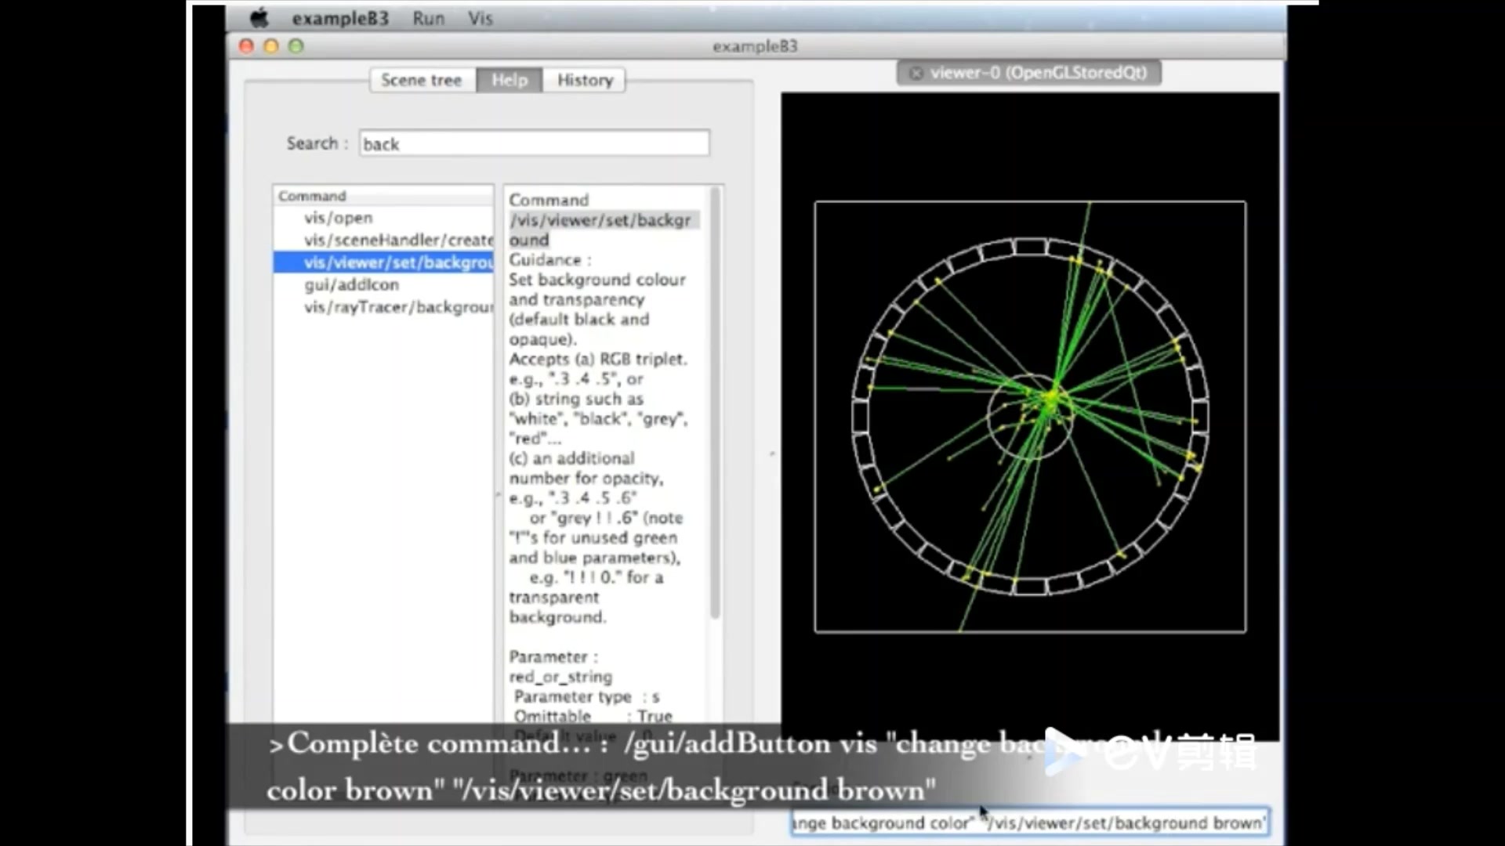The image size is (1505, 846).
Task: Click the Search input field containing 'back'
Action: coord(534,143)
